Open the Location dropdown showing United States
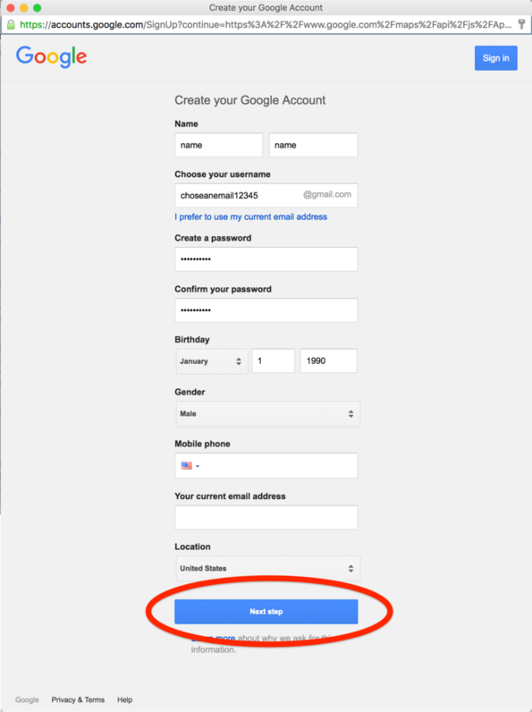This screenshot has height=712, width=532. pyautogui.click(x=268, y=568)
